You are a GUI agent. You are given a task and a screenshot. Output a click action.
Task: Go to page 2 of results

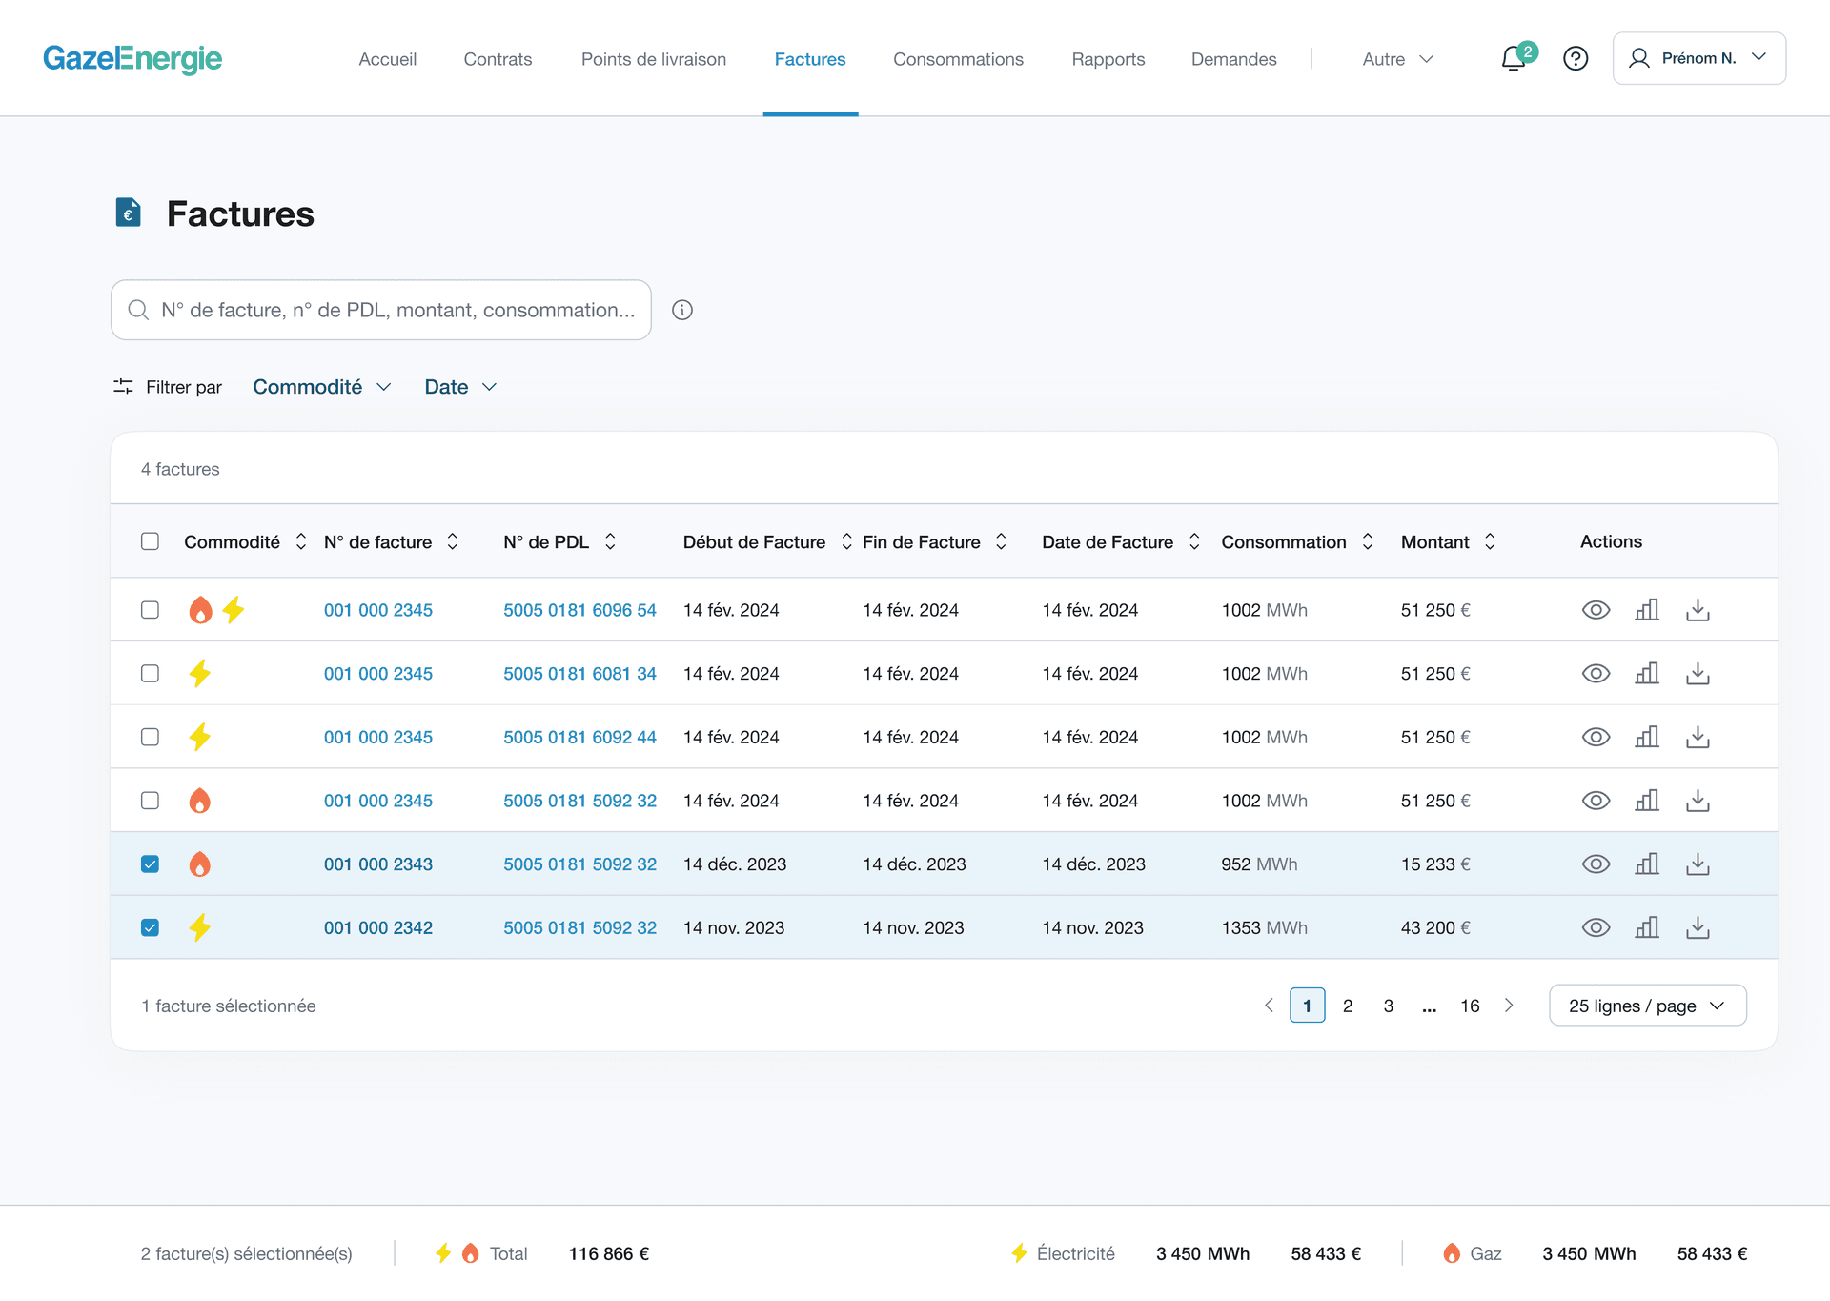click(1348, 1006)
